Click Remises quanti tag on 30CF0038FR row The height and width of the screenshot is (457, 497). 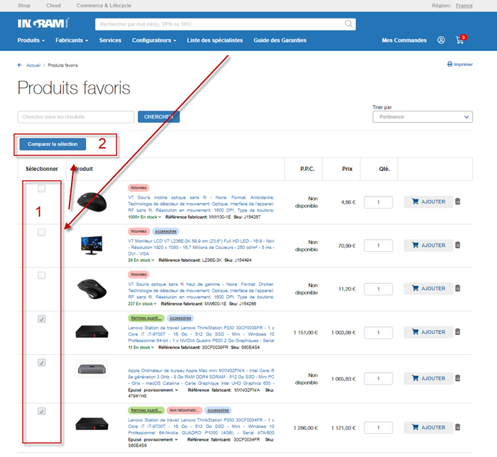pos(146,318)
